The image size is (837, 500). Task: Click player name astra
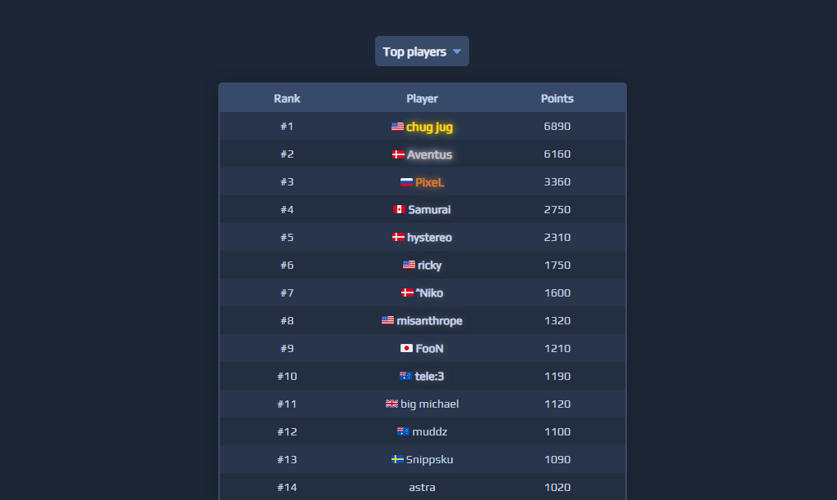(x=422, y=487)
